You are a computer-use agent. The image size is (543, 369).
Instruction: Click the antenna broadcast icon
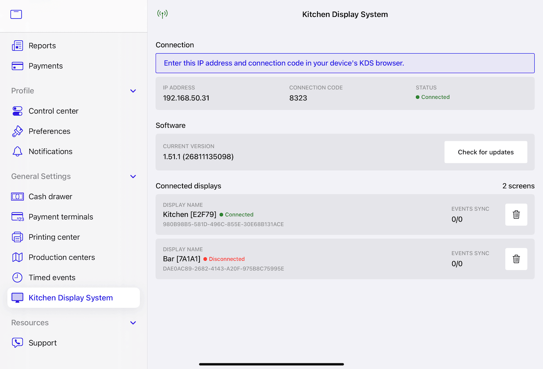point(163,14)
